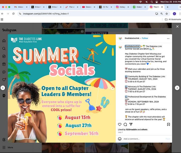Advance carousel to next image
The height and width of the screenshot is (153, 181).
tap(112, 88)
